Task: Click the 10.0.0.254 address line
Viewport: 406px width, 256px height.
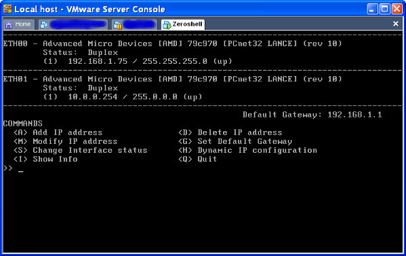Action: [x=123, y=97]
